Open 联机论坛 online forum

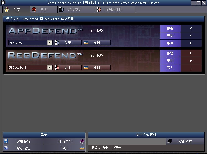tap(24, 148)
